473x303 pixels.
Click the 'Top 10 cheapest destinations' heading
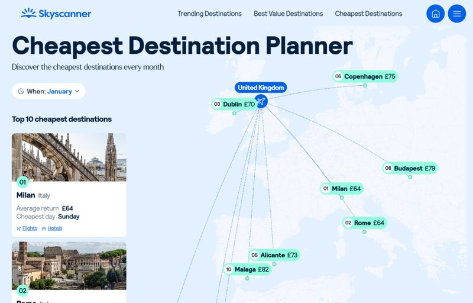pyautogui.click(x=61, y=119)
